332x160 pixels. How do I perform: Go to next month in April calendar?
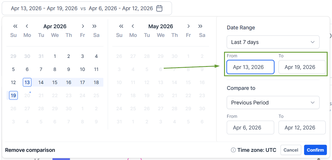pos(83,26)
